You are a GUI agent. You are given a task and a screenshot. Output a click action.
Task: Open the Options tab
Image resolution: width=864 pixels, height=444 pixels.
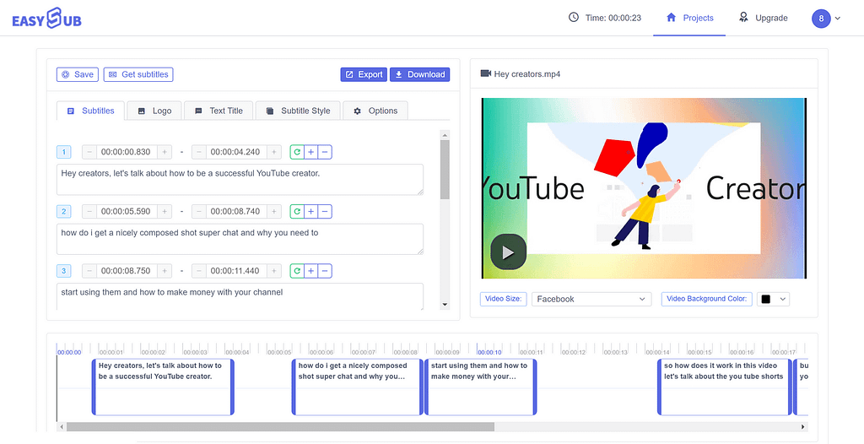point(375,111)
